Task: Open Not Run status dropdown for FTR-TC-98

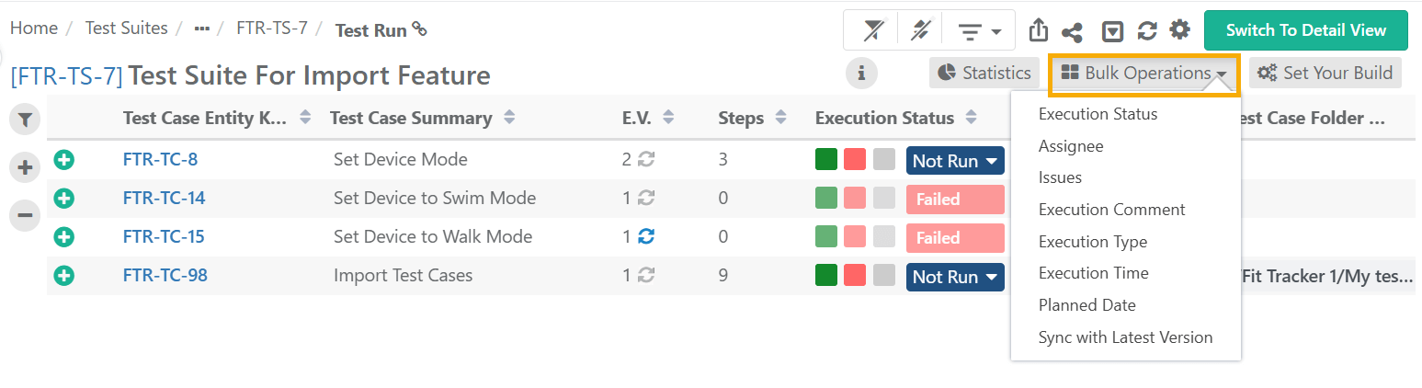Action: [x=955, y=277]
